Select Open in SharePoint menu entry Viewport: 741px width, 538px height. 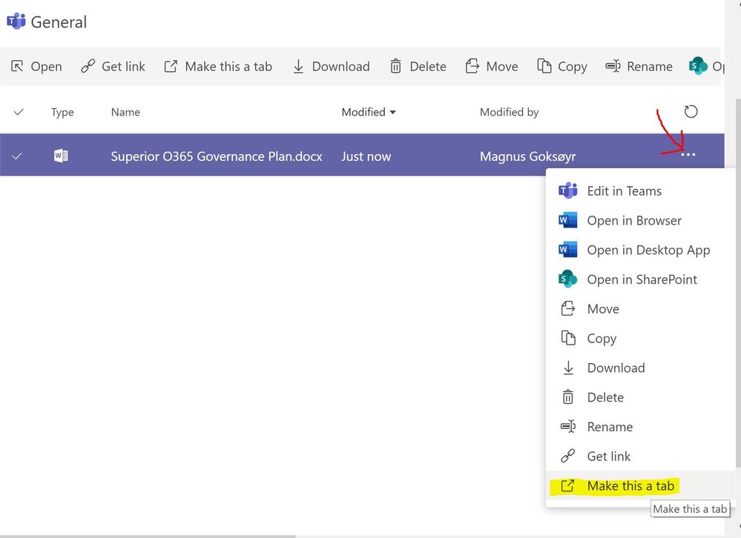pyautogui.click(x=640, y=279)
